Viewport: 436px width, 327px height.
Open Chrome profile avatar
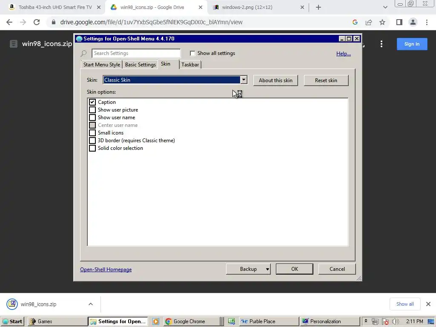413,22
